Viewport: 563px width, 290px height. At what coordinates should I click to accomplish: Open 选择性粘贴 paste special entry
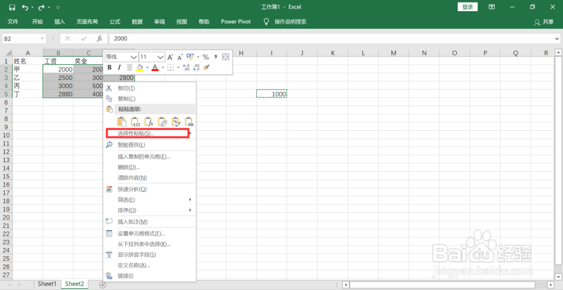tap(148, 133)
